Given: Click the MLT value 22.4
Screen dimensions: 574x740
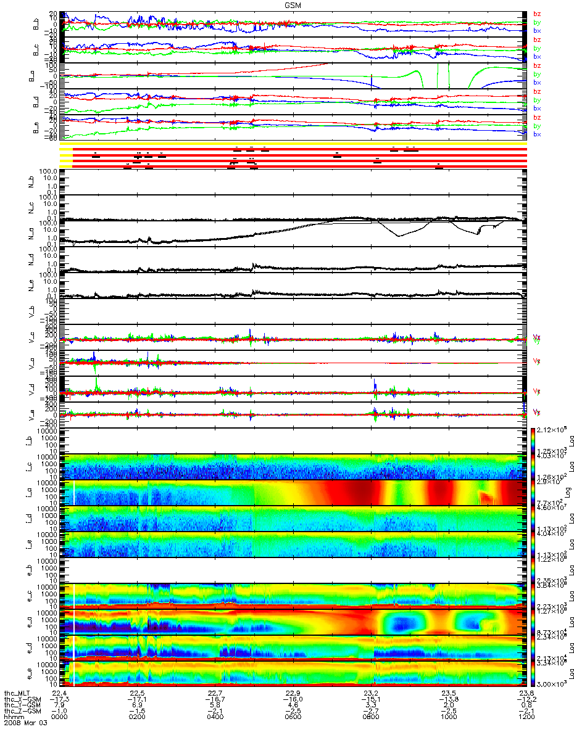Looking at the screenshot, I should [x=59, y=693].
